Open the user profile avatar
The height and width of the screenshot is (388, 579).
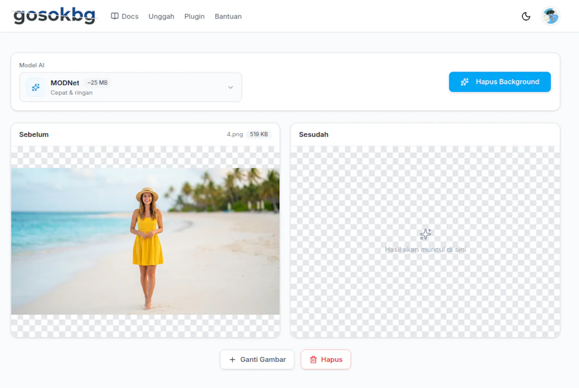pyautogui.click(x=550, y=16)
